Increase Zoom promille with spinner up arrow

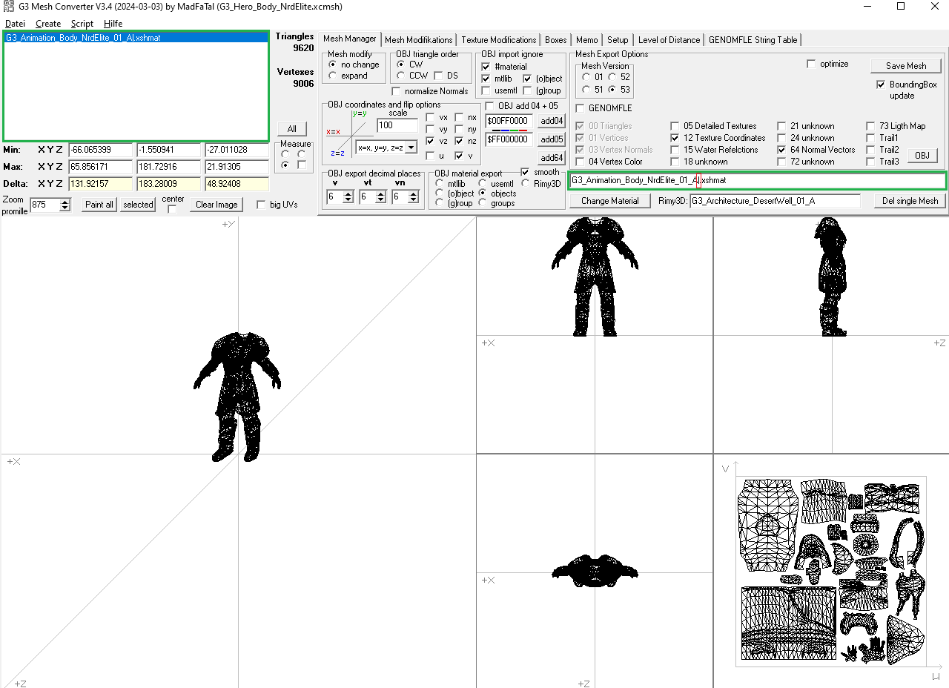(65, 201)
